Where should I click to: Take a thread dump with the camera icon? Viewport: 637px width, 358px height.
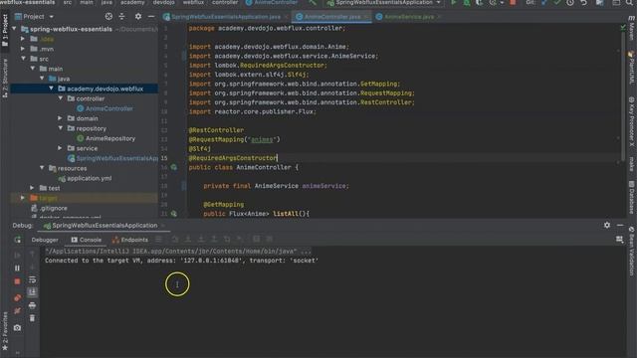pos(17,327)
